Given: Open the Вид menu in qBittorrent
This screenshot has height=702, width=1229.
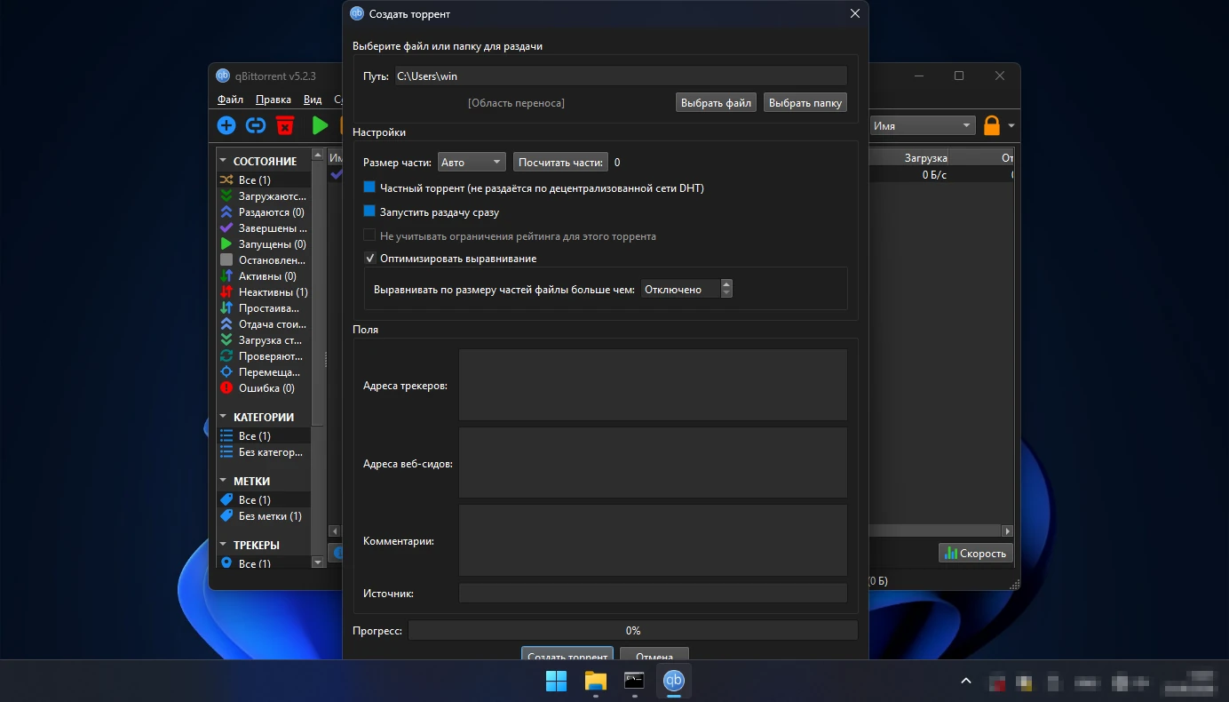Looking at the screenshot, I should click(313, 100).
